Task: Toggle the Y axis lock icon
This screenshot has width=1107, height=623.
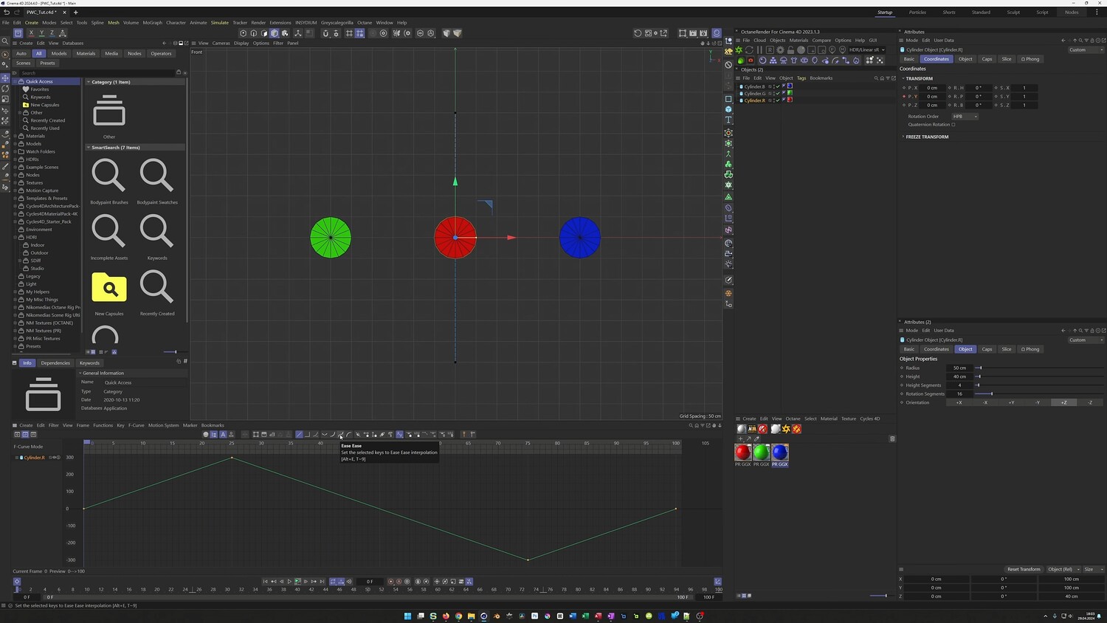Action: tap(41, 33)
